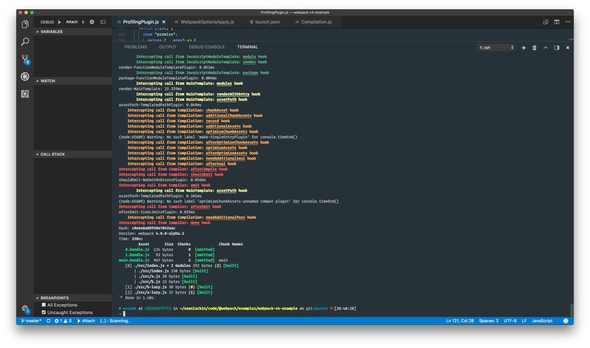590x348 pixels.
Task: Start debugging with the green play button
Action: [x=59, y=22]
